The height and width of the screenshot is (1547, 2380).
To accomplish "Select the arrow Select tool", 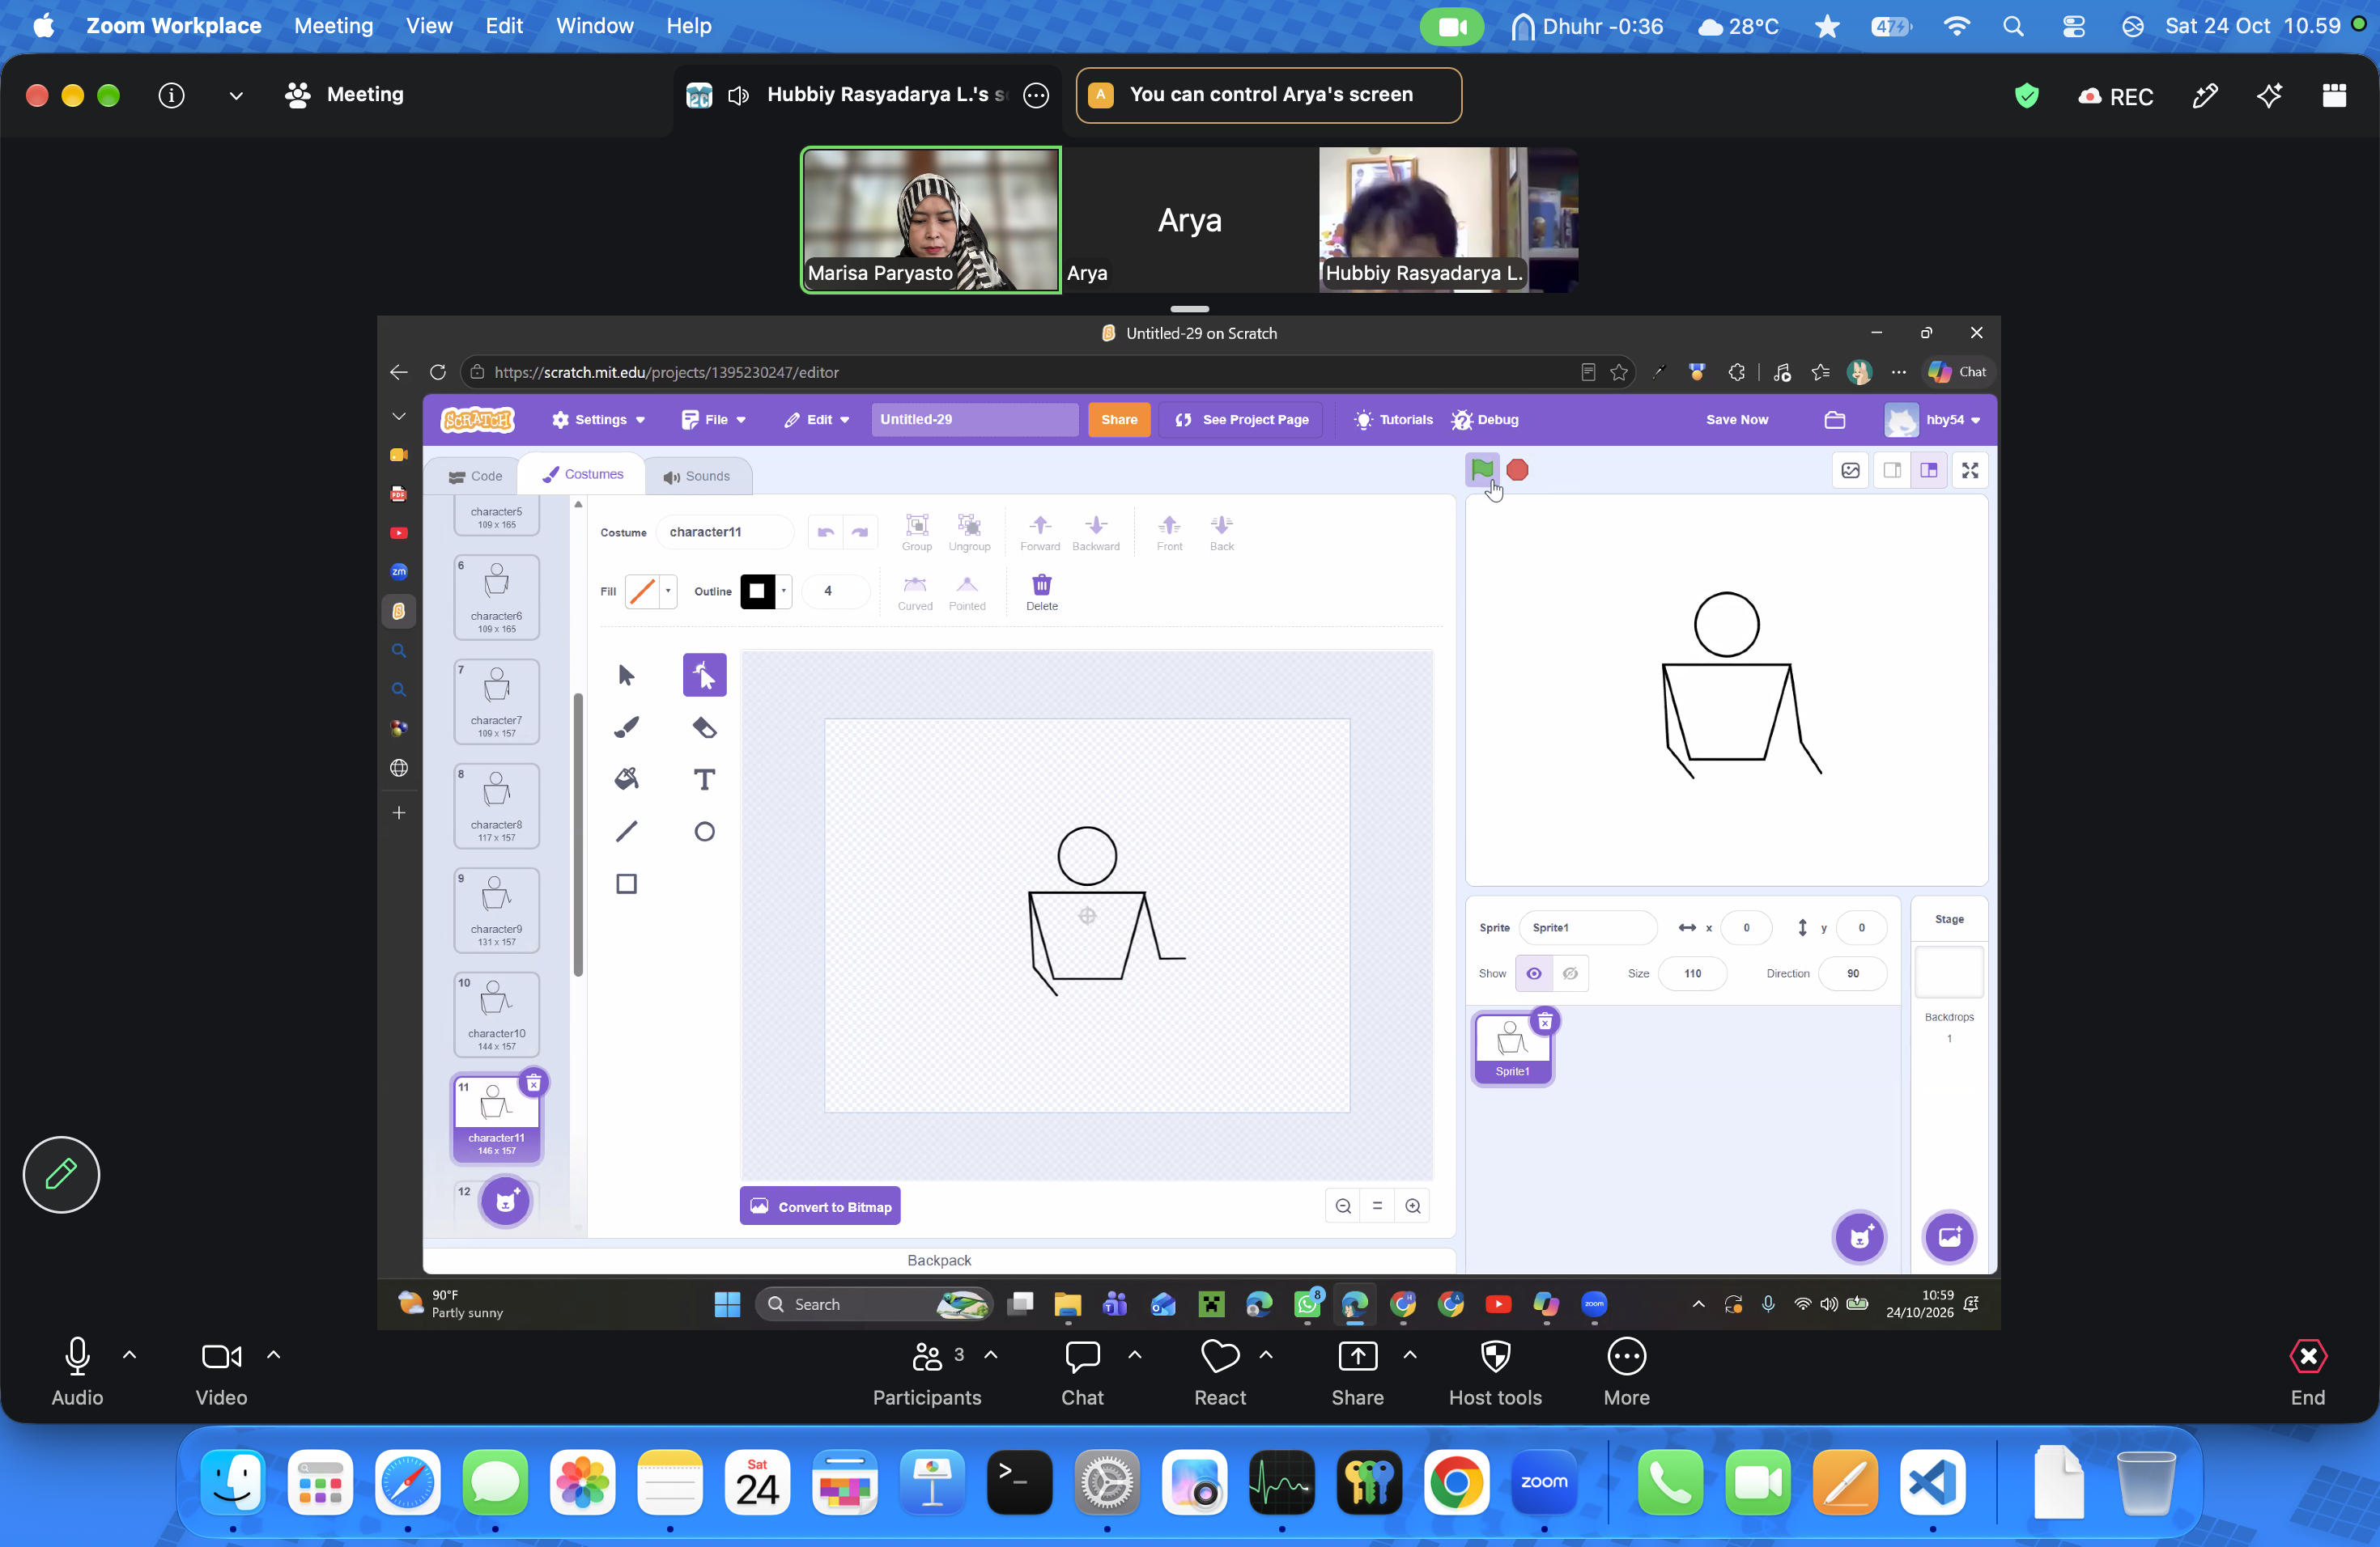I will tap(626, 675).
